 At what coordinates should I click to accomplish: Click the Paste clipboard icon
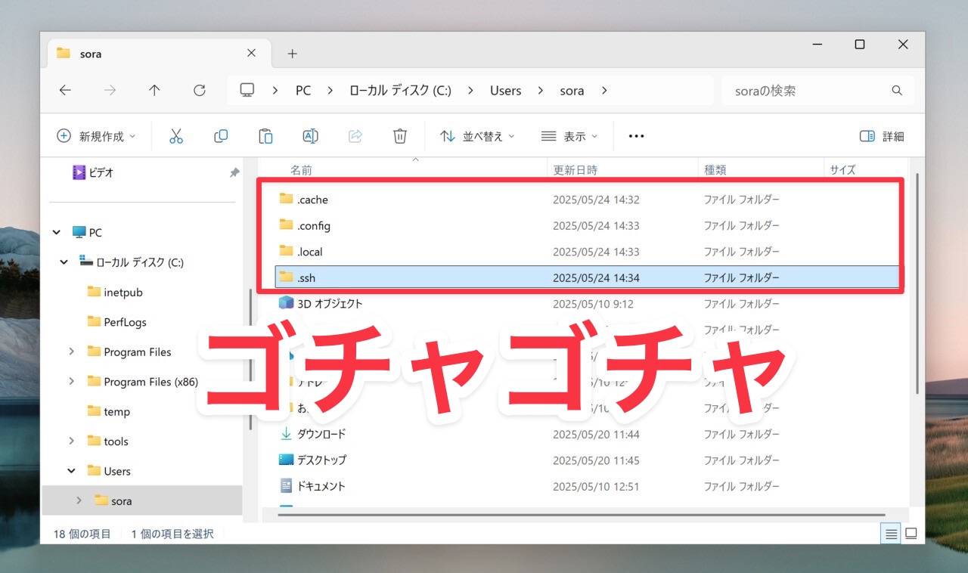point(265,136)
